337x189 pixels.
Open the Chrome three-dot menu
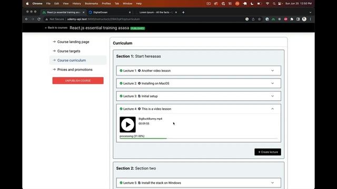[310, 19]
